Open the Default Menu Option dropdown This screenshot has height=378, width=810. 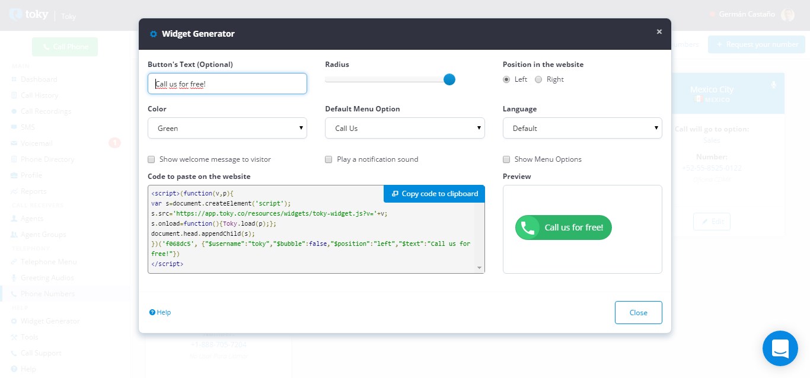coord(405,128)
